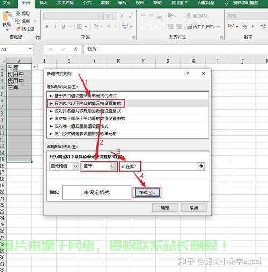Click the value field containing ="在库"
Viewport: 268px width, 272px height.
point(159,167)
